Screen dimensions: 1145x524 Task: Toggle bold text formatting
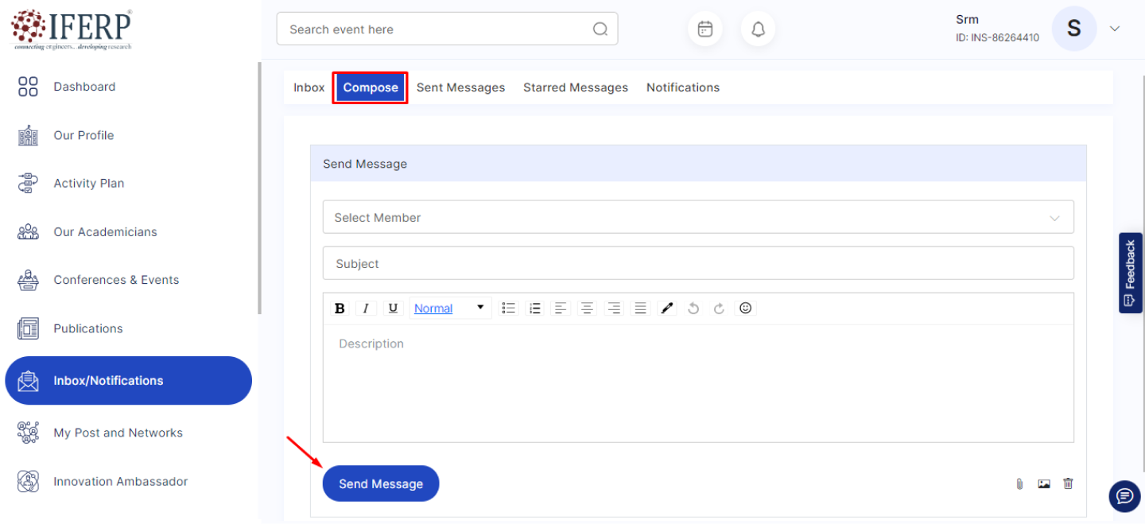pos(340,309)
